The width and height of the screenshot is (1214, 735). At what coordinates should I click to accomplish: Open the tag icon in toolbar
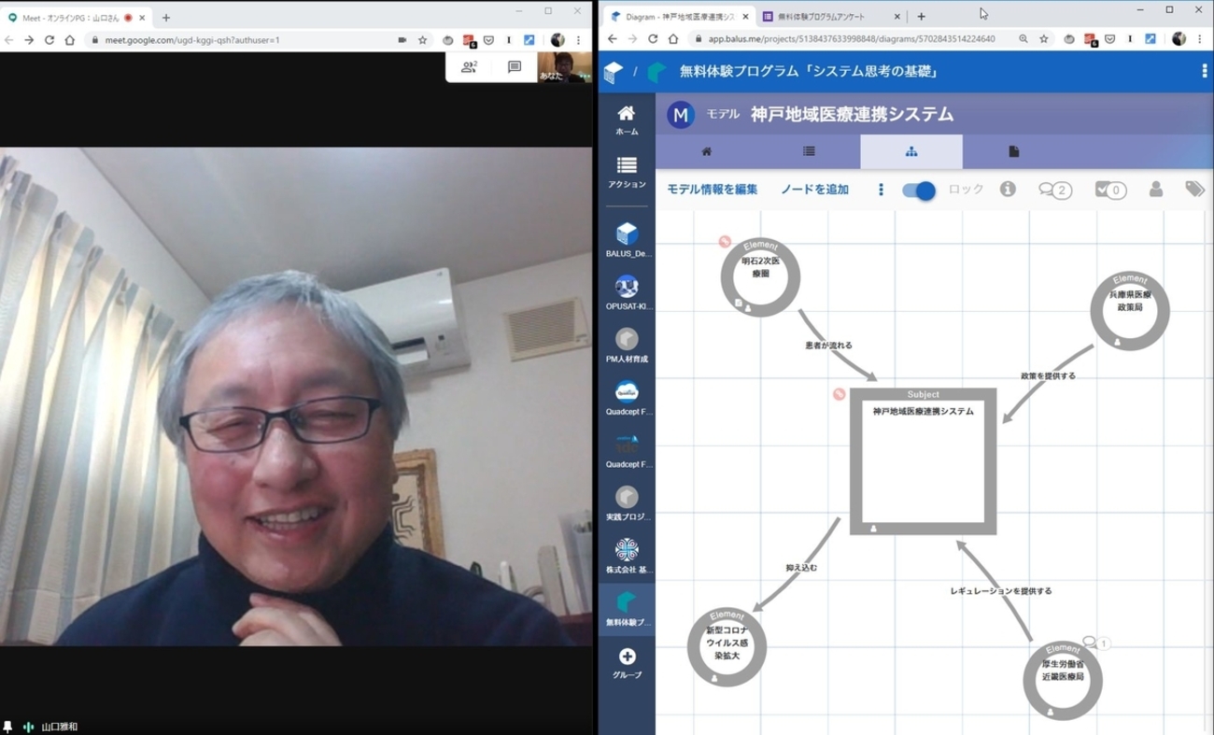click(1194, 190)
